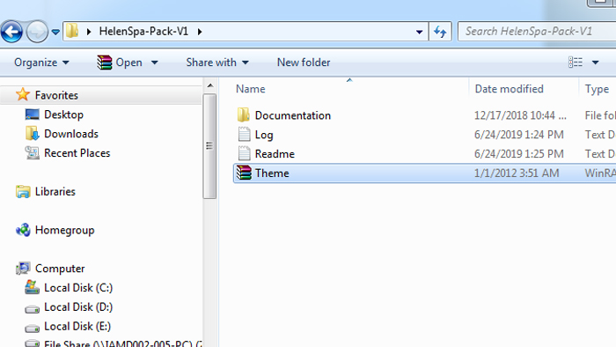616x347 pixels.
Task: Click the Theme WinRAR archive icon
Action: click(244, 173)
